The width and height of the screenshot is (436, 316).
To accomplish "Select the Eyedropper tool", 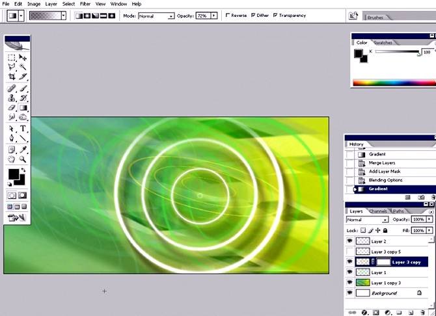I will click(23, 150).
